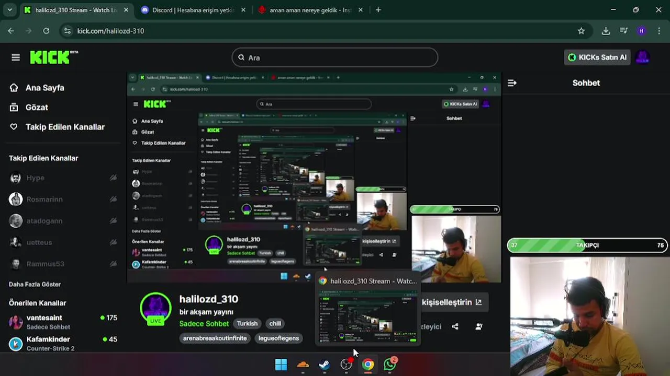Open the Chrome tab search dropdown arrow

tap(9, 10)
